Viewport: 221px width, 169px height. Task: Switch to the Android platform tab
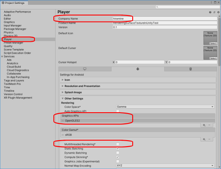(138, 69)
